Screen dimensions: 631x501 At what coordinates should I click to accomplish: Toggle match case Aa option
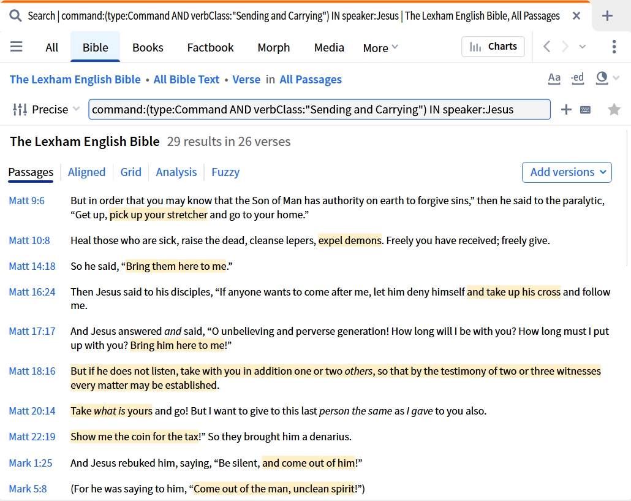[x=554, y=78]
